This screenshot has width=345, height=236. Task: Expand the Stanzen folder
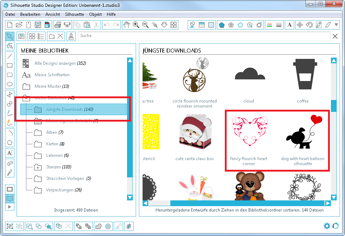pyautogui.click(x=38, y=167)
